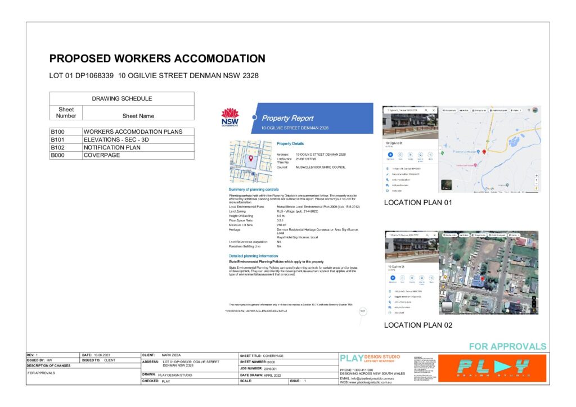Click the www.playdesignstudio.com.au web address

coord(370,382)
